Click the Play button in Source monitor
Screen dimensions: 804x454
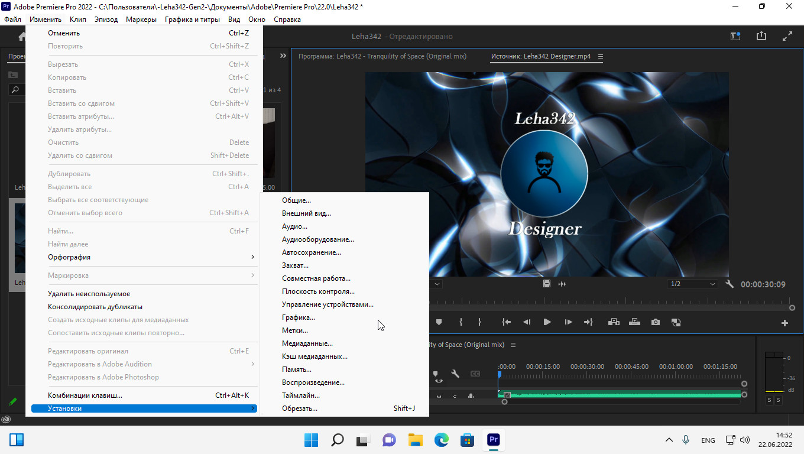(x=547, y=322)
